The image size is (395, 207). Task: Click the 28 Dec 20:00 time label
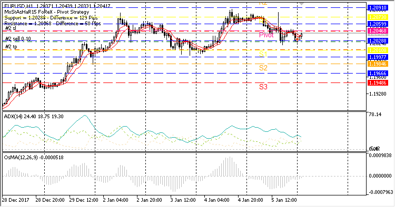click(x=50, y=200)
